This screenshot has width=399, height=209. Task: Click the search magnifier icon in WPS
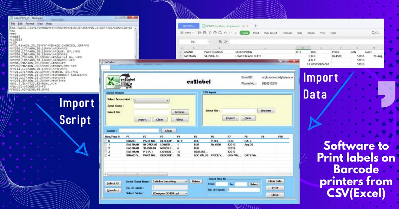pos(373,33)
